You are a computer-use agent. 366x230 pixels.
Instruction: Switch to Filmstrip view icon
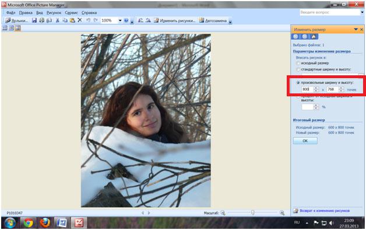point(11,28)
